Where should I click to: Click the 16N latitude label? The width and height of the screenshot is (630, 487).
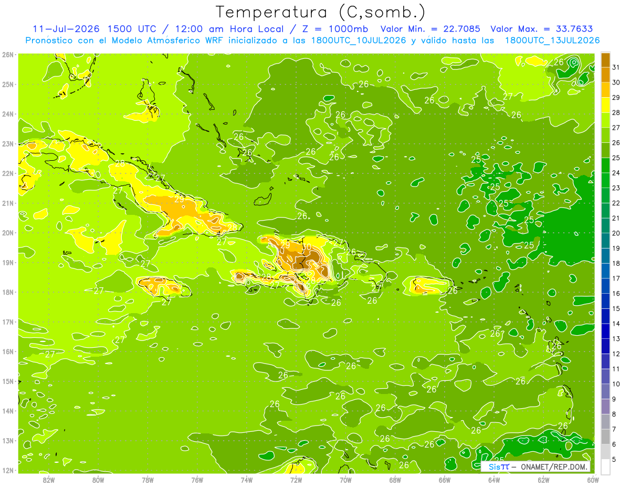(x=8, y=351)
